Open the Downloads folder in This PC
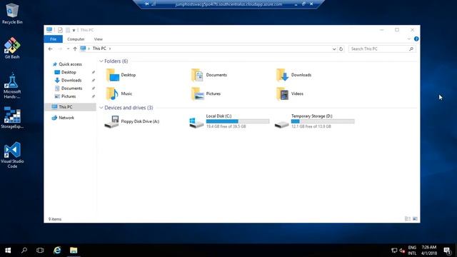The width and height of the screenshot is (457, 257). [293, 75]
